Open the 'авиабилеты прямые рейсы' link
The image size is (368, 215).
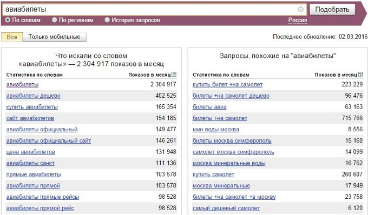click(x=42, y=197)
